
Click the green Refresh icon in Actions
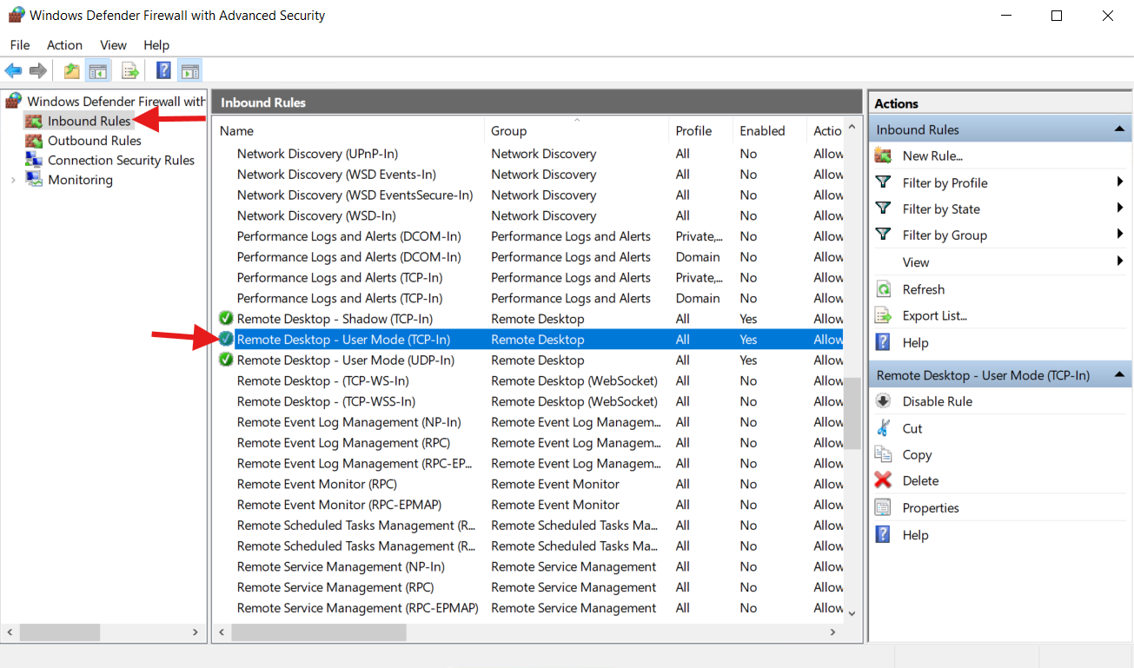coord(883,289)
